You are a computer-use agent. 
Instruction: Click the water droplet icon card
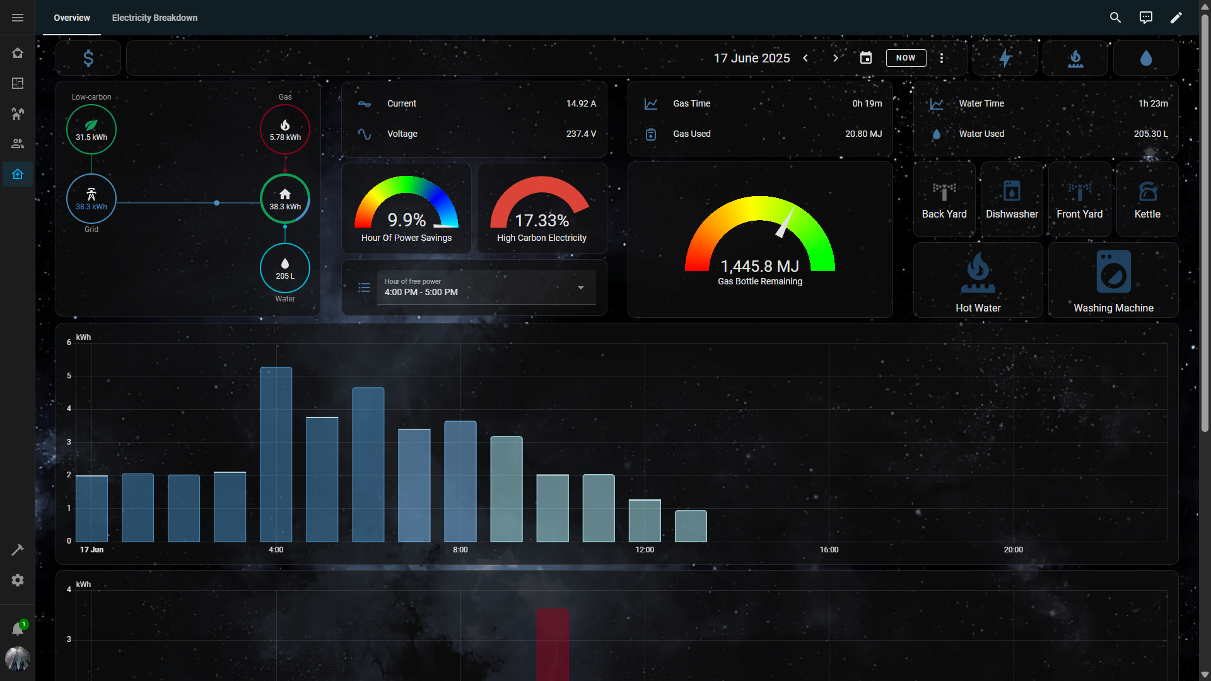pyautogui.click(x=1146, y=58)
